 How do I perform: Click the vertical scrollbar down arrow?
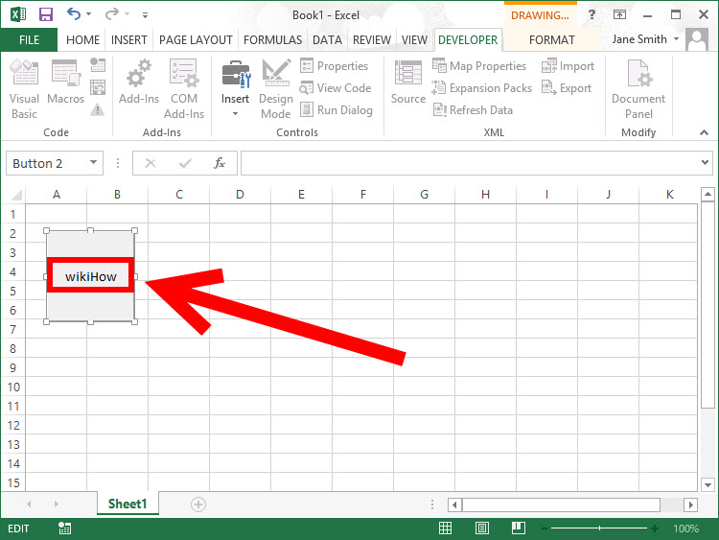tap(708, 484)
